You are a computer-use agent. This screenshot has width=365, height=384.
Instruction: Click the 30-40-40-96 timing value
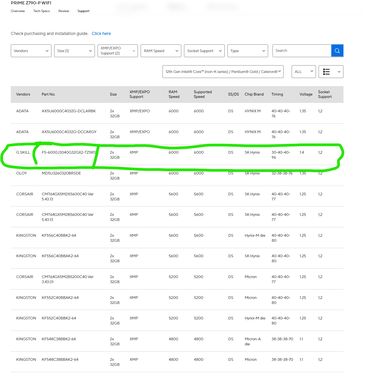(x=281, y=155)
